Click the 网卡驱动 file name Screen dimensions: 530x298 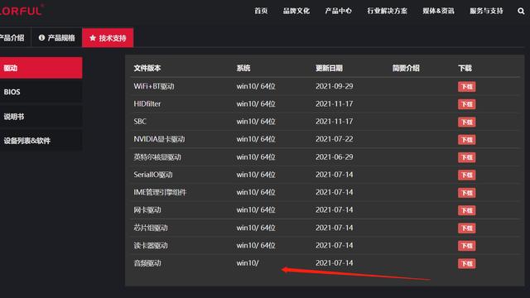point(147,209)
